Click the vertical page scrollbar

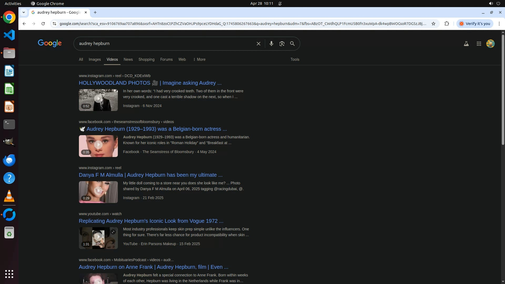(503, 89)
